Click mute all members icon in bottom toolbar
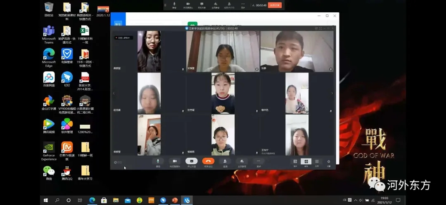 [x=242, y=161]
